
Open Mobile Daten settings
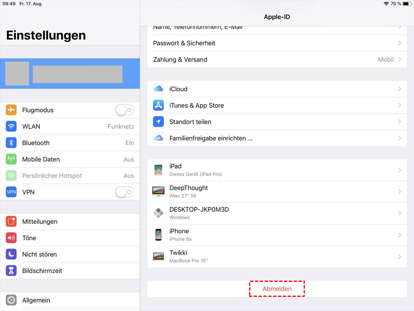(70, 159)
